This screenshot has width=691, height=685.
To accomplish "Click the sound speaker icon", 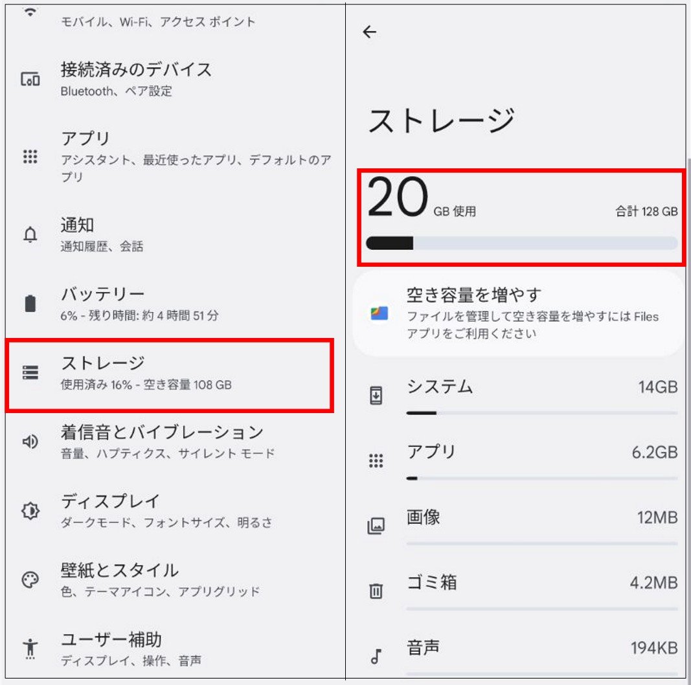I will click(x=30, y=442).
